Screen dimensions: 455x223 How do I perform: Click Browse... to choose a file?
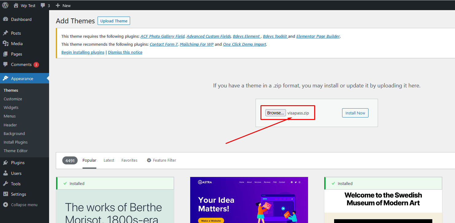(276, 113)
